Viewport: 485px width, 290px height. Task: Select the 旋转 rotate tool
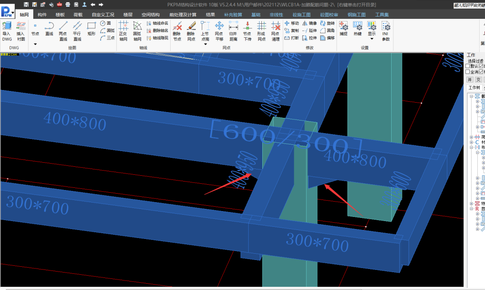[327, 23]
